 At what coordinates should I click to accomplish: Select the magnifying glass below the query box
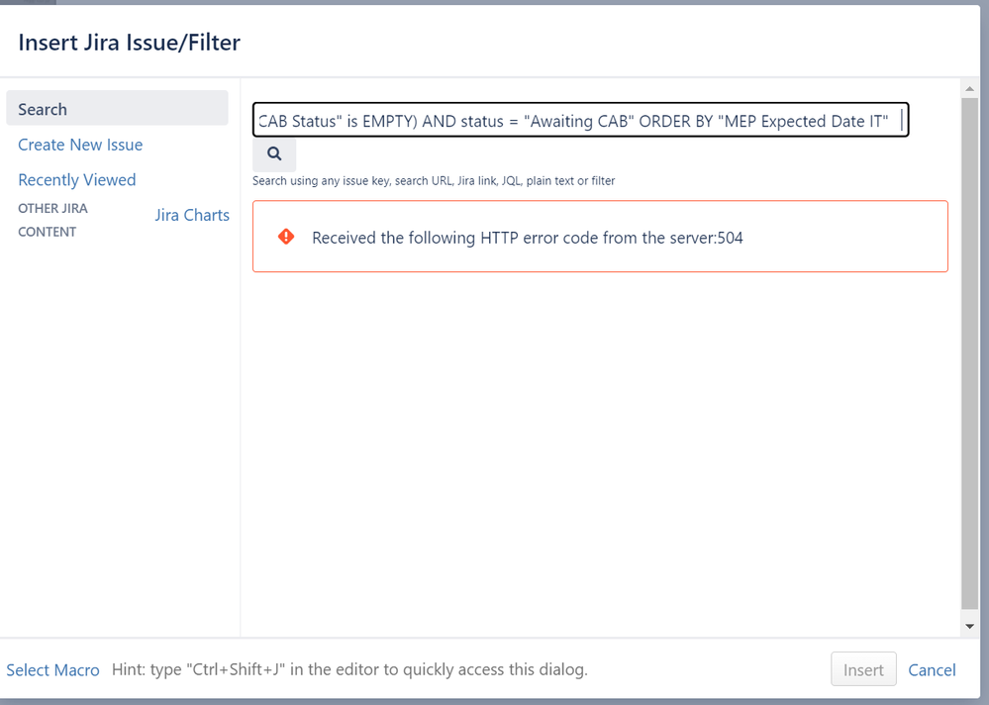(x=274, y=154)
